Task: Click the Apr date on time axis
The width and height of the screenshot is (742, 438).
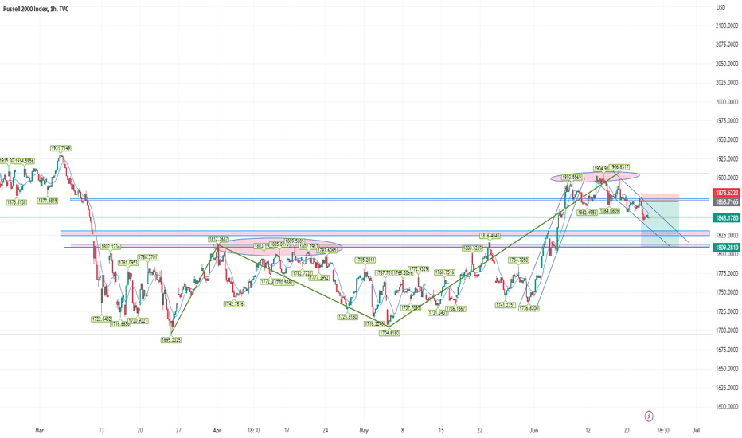Action: (x=217, y=430)
